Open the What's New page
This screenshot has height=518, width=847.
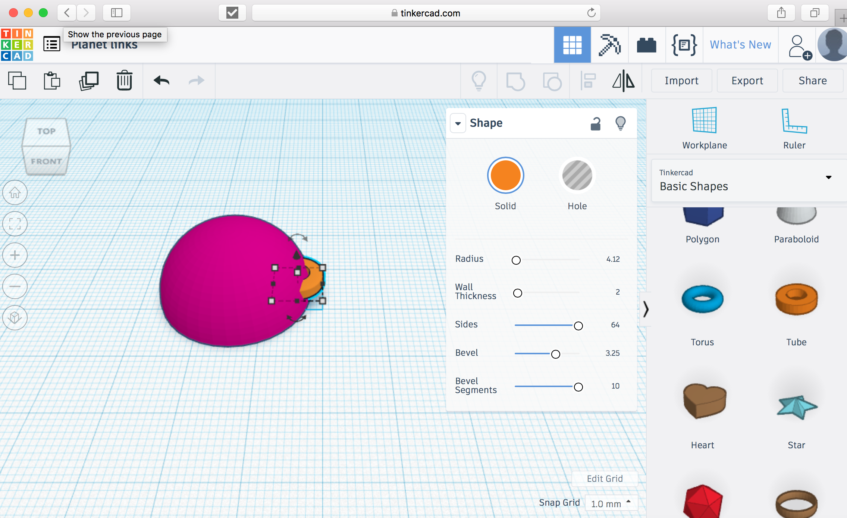click(740, 44)
